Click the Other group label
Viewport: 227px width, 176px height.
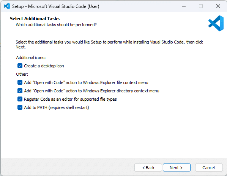(x=22, y=74)
